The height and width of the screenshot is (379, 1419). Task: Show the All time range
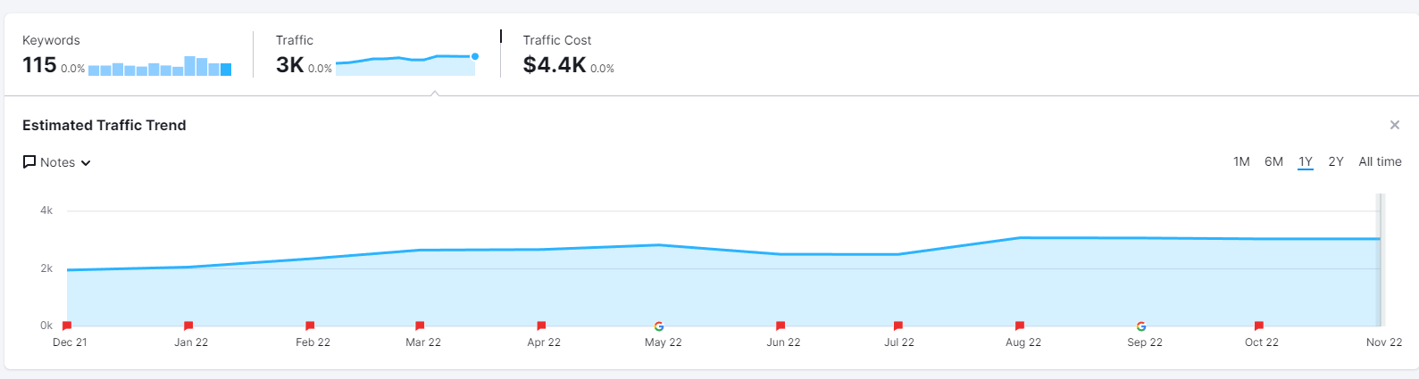click(x=1380, y=161)
